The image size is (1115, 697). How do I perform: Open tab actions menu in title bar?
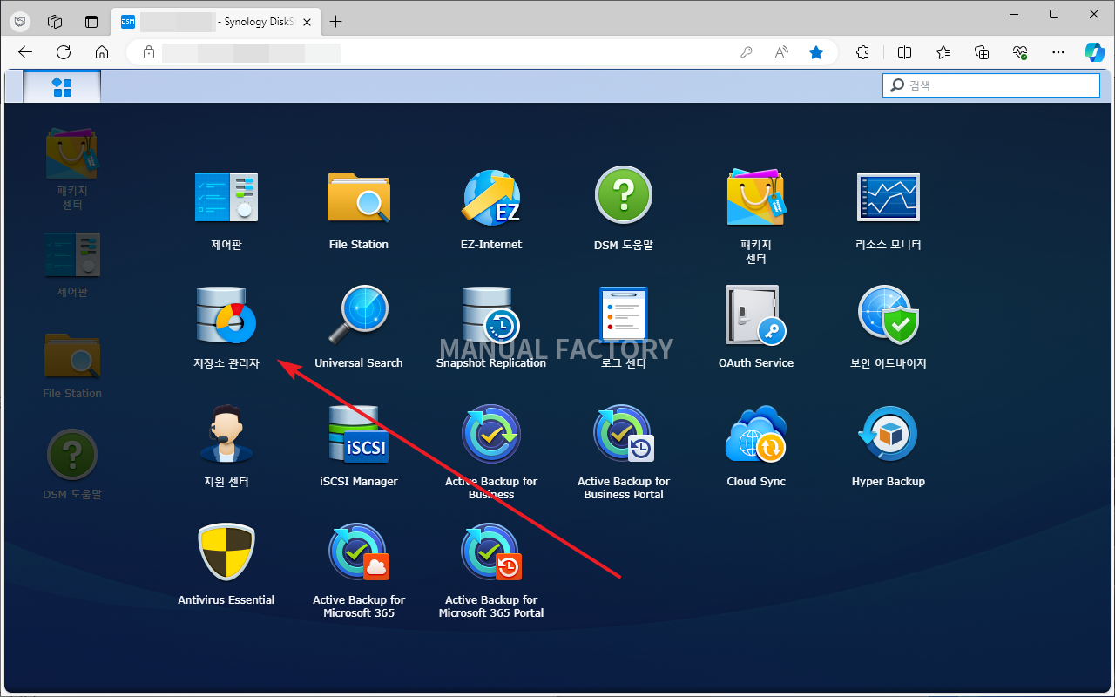coord(91,22)
